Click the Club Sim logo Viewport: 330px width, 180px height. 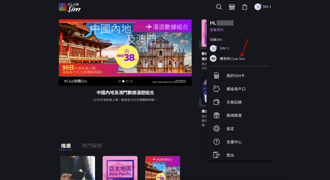pyautogui.click(x=69, y=7)
